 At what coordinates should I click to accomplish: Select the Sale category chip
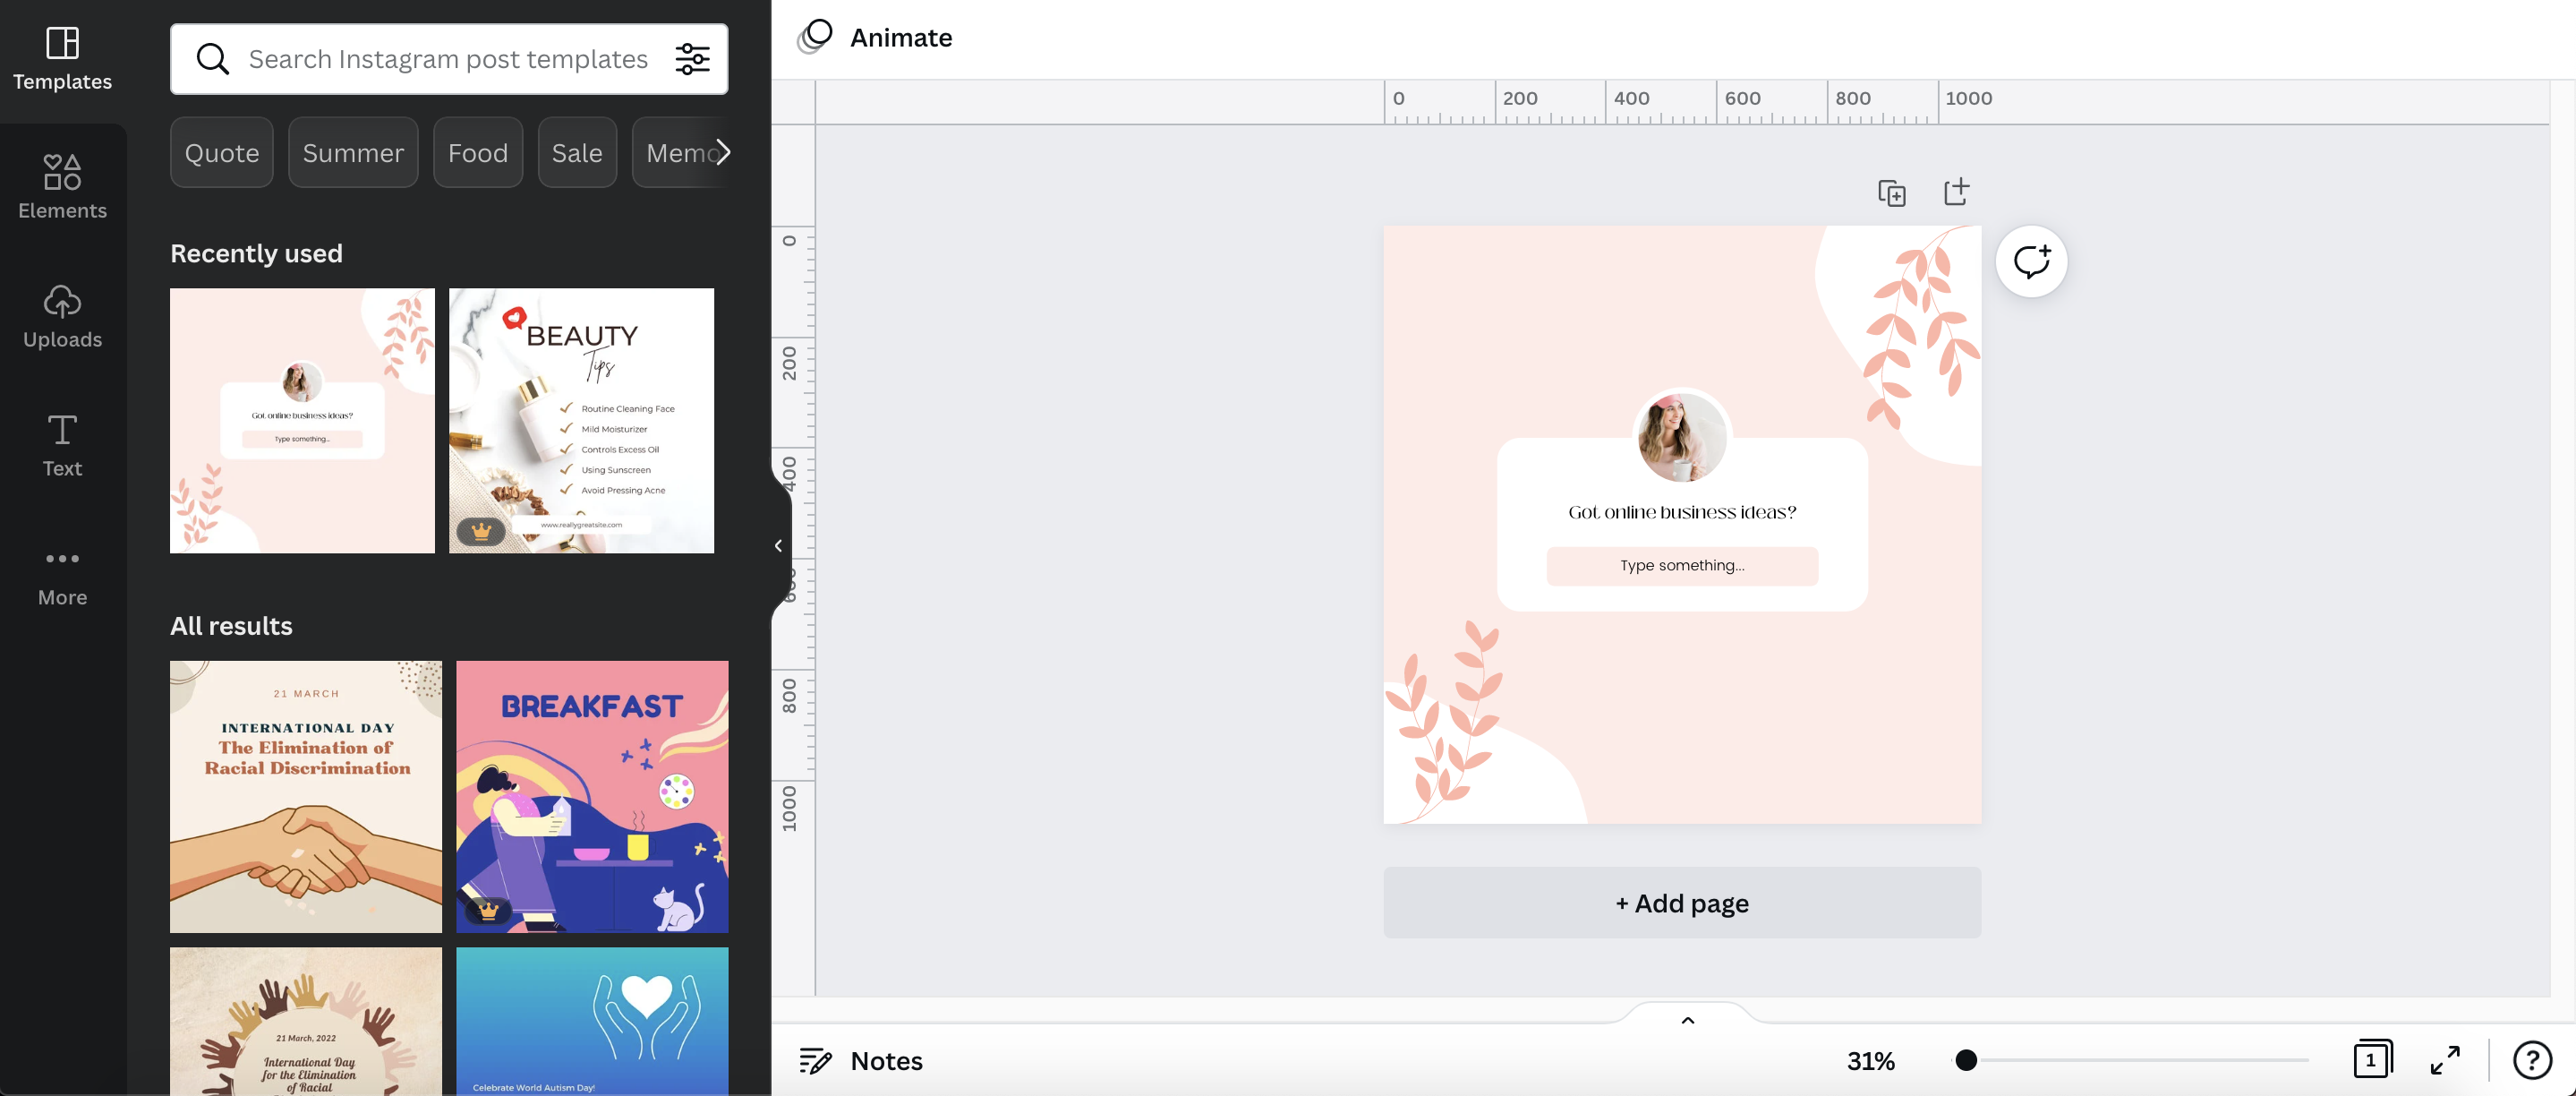click(577, 152)
